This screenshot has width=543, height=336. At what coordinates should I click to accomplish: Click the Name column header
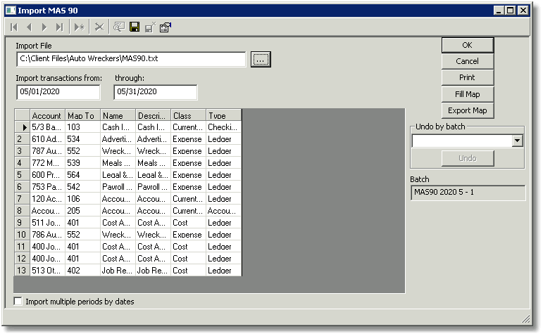pos(118,115)
